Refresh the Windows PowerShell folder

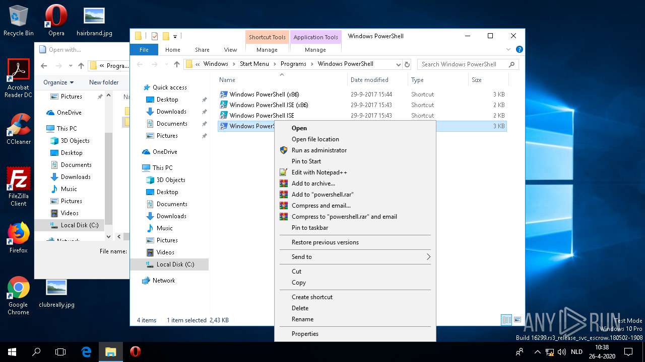click(x=407, y=64)
